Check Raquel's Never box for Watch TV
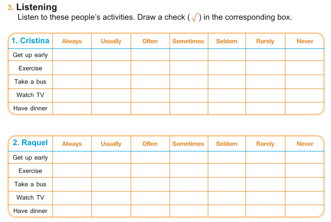The image size is (331, 222). click(x=305, y=198)
